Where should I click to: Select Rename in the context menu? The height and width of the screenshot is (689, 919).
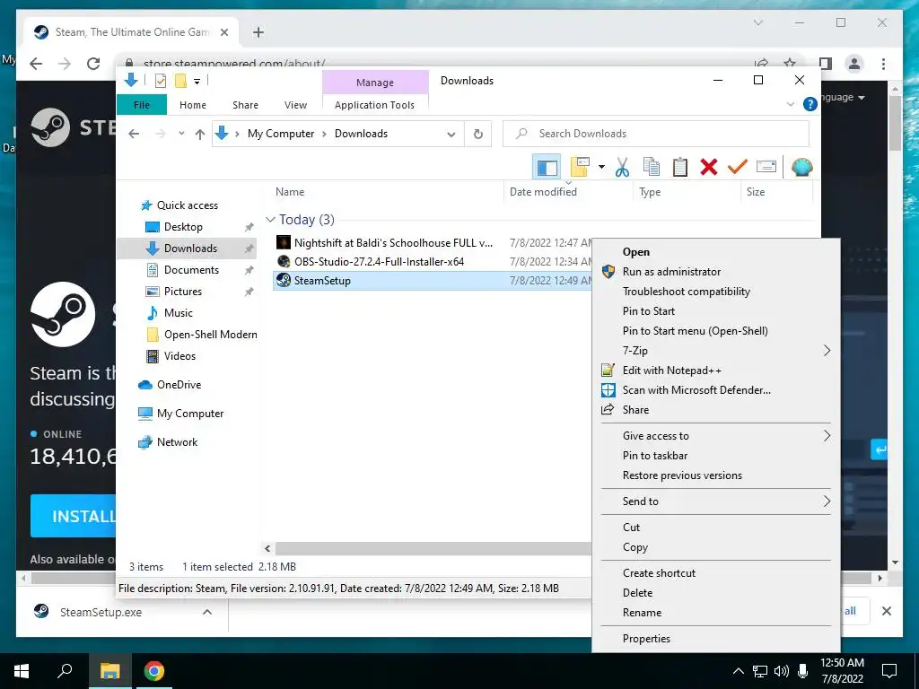coord(716,612)
